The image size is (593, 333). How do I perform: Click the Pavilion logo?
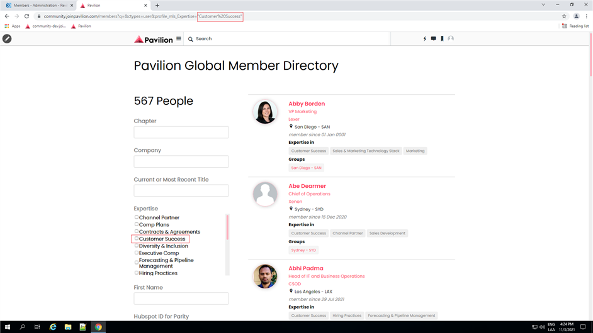153,39
